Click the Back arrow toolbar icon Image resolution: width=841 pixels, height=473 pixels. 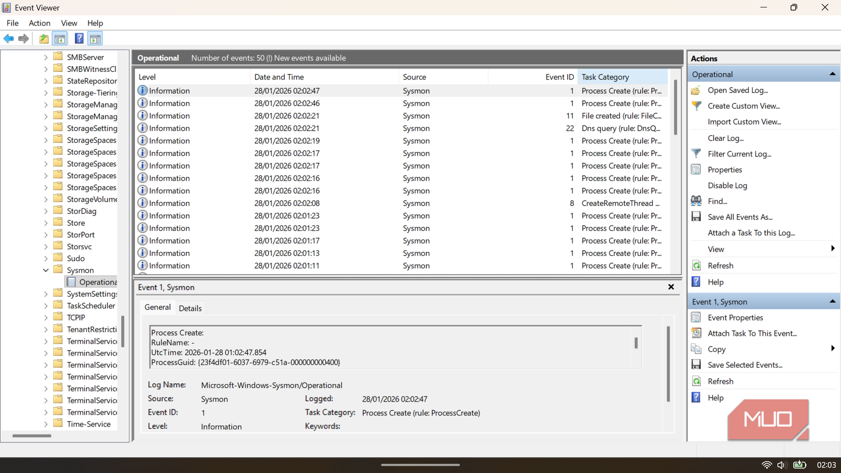pyautogui.click(x=9, y=39)
